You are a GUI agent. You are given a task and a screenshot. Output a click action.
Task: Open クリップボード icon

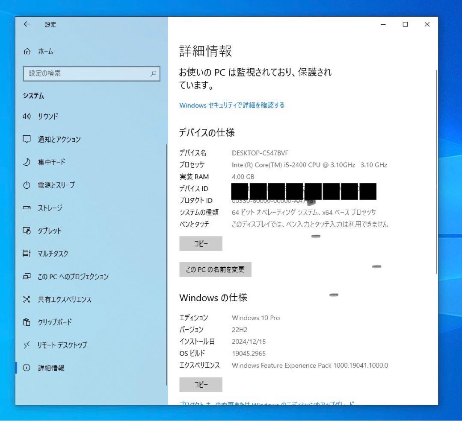point(27,322)
